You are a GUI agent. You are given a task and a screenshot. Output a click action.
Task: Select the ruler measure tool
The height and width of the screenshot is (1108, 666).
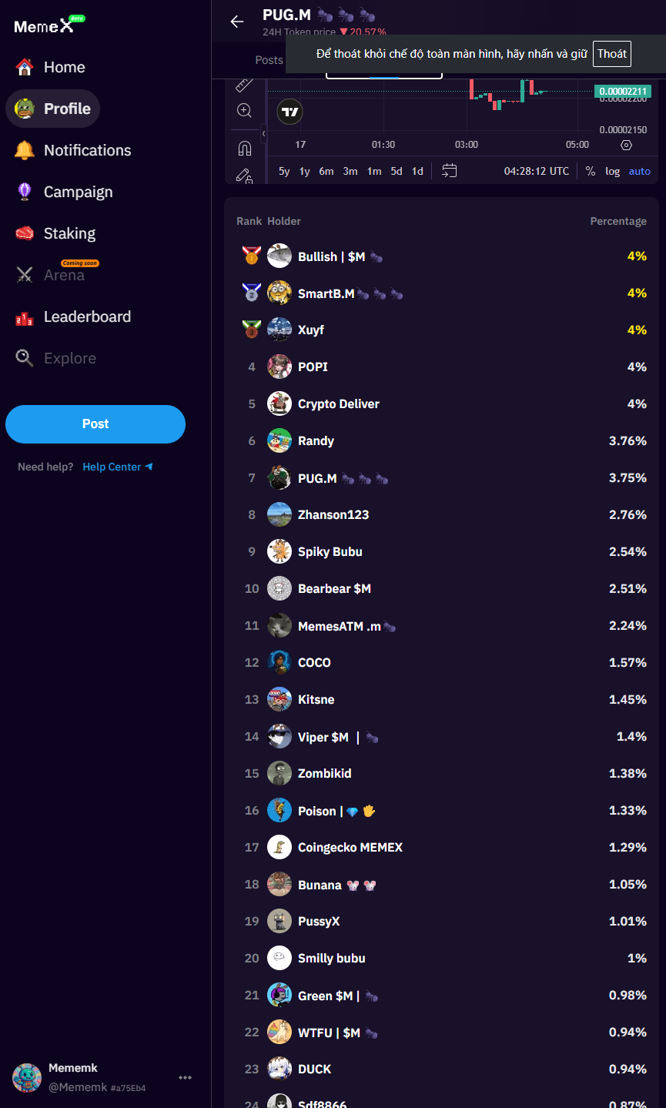click(244, 84)
